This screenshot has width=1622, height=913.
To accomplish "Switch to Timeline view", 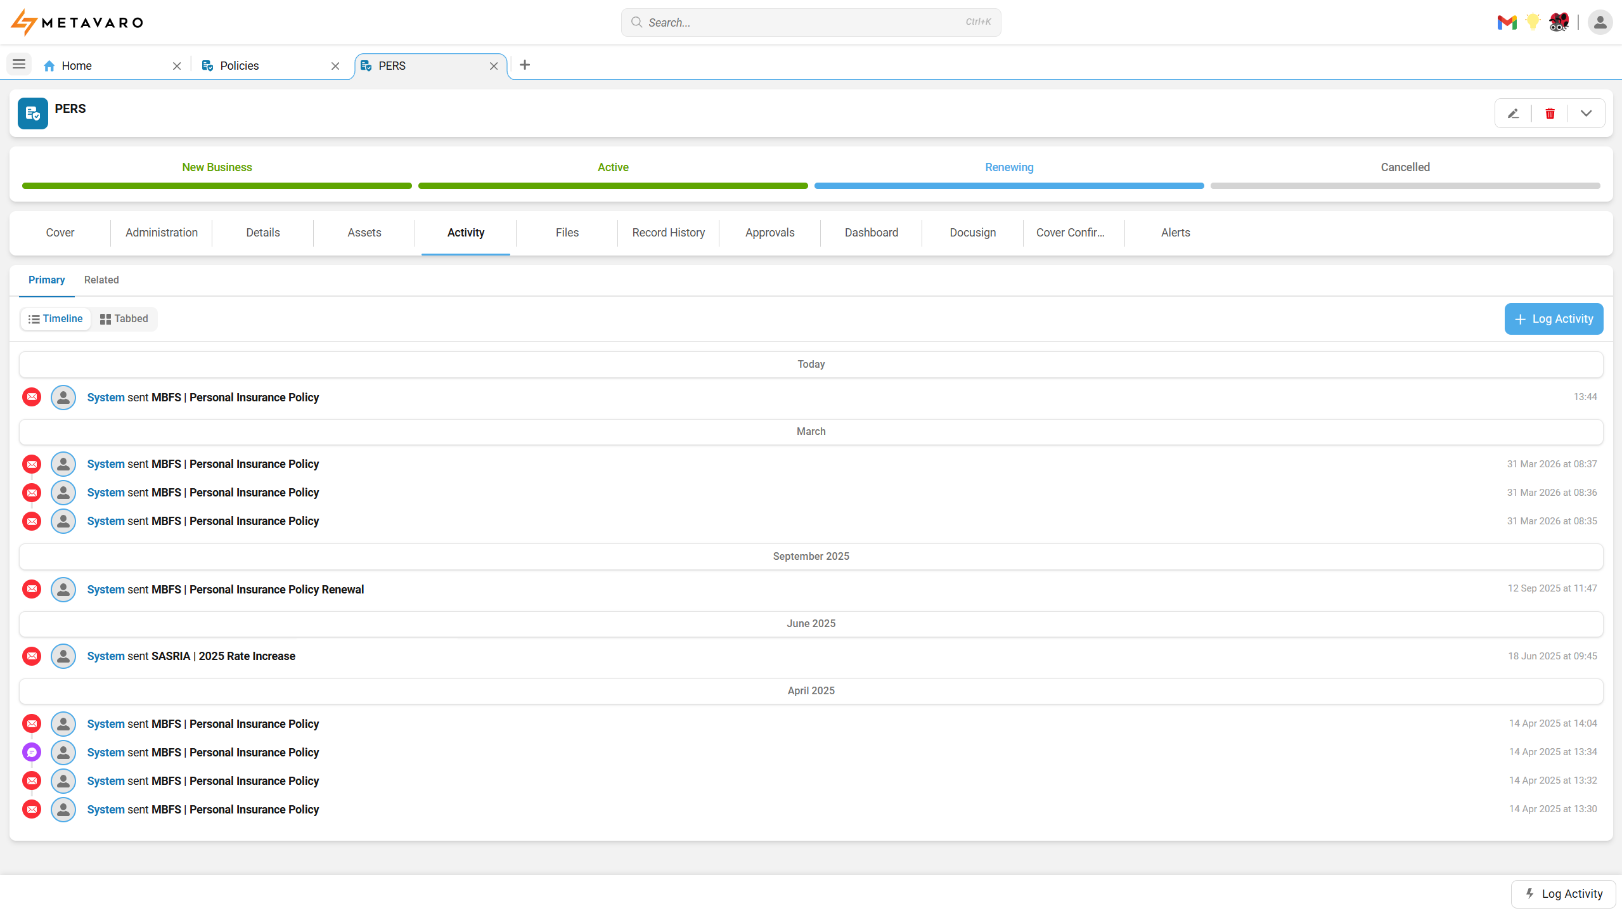I will [x=56, y=318].
